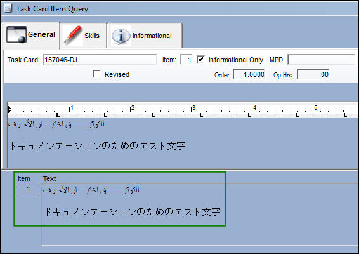Click the Task Card: label

[23, 60]
